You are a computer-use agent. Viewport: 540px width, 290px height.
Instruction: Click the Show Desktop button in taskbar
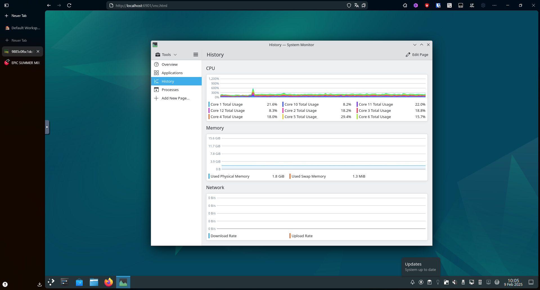coord(531,282)
